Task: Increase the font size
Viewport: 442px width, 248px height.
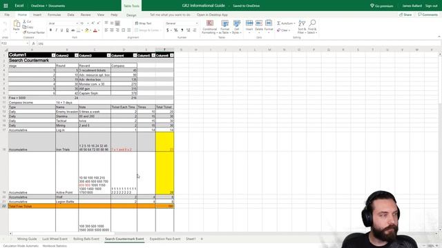Action: point(93,23)
